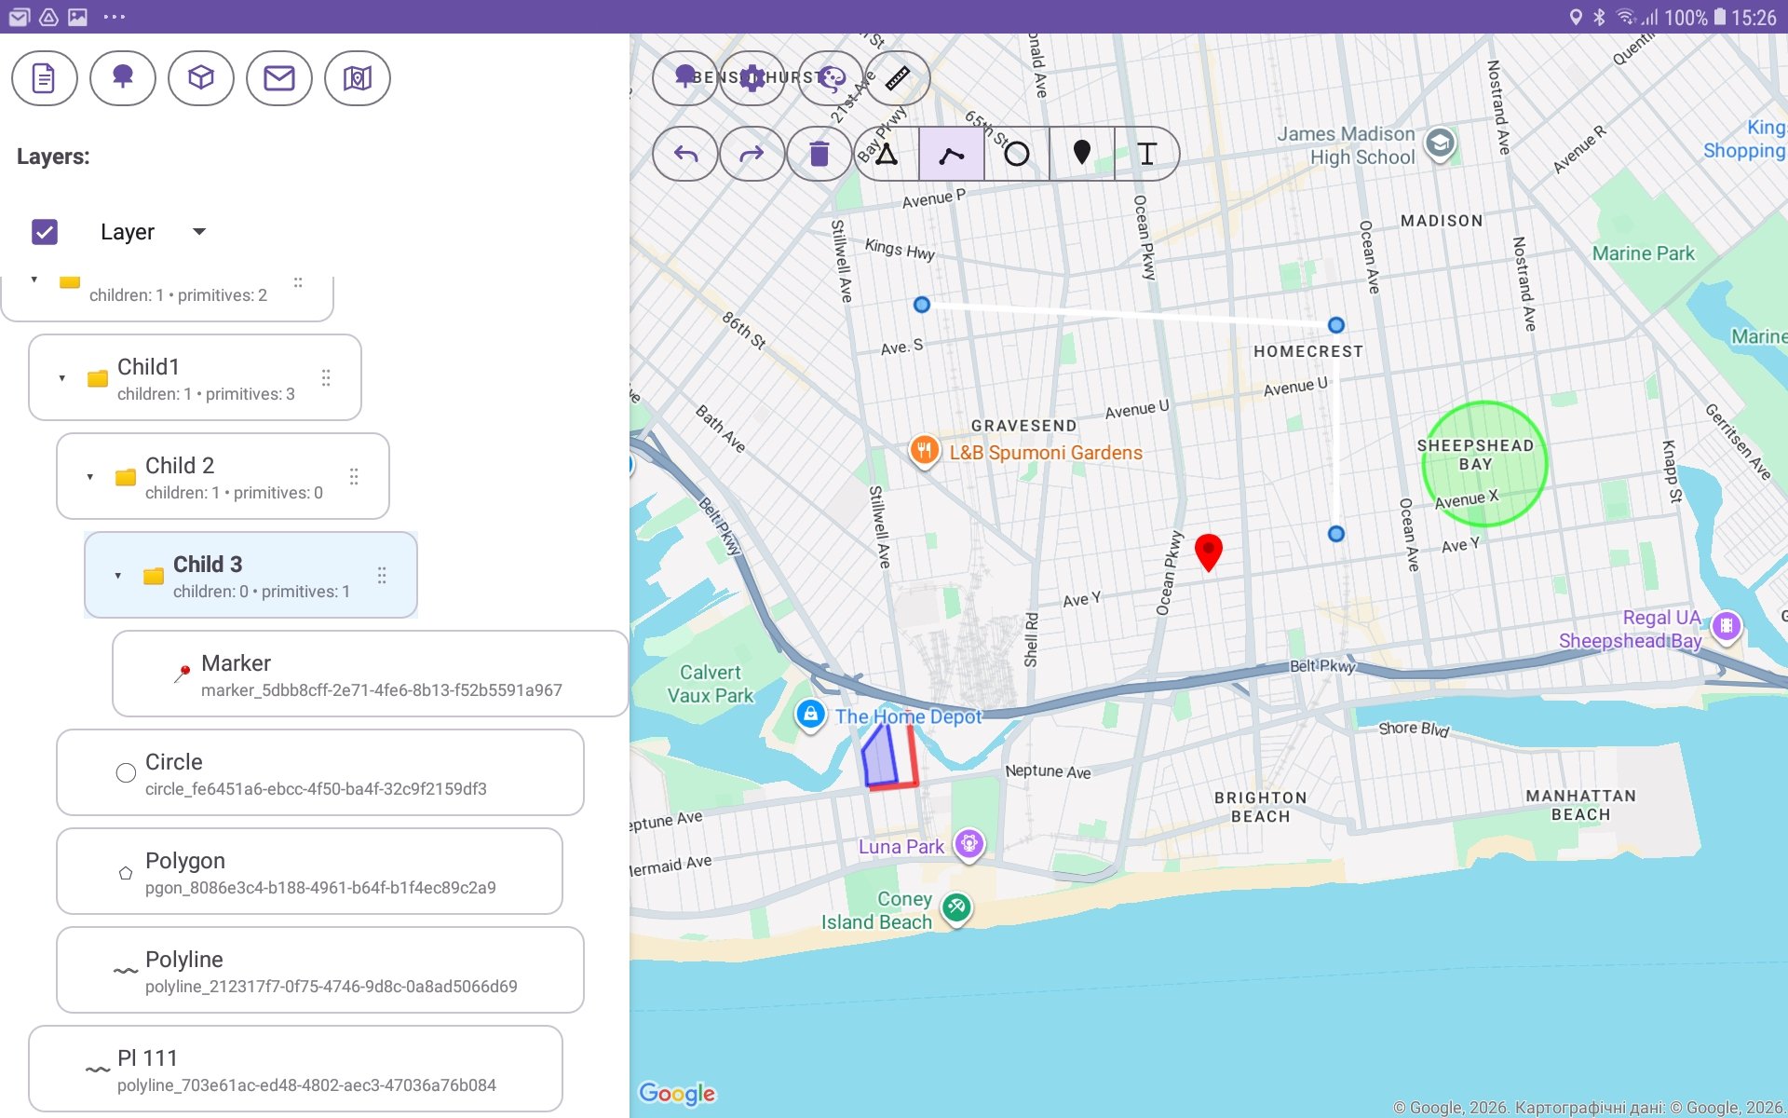Image resolution: width=1788 pixels, height=1118 pixels.
Task: Click the blue polygon shape near Home Depot
Action: [x=879, y=757]
